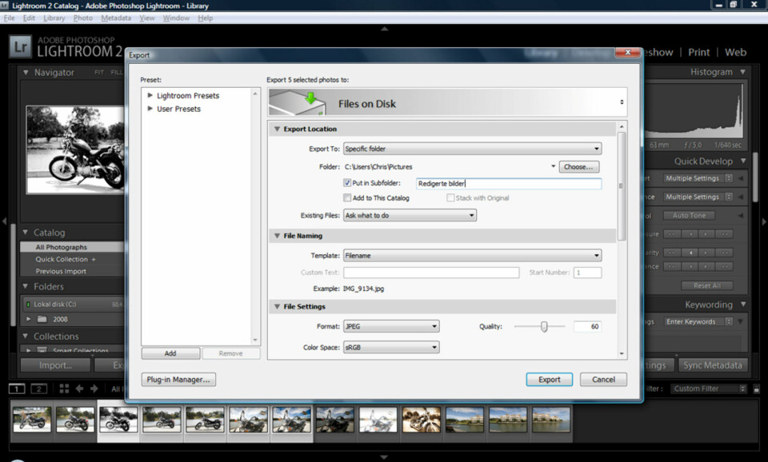This screenshot has height=462, width=768.
Task: Collapse the left panel group arrow
Action: click(x=4, y=221)
